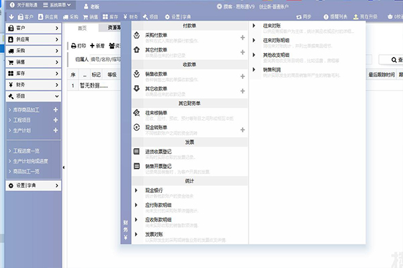Click the 库存 toolbar item
The image size is (403, 268).
(110, 17)
